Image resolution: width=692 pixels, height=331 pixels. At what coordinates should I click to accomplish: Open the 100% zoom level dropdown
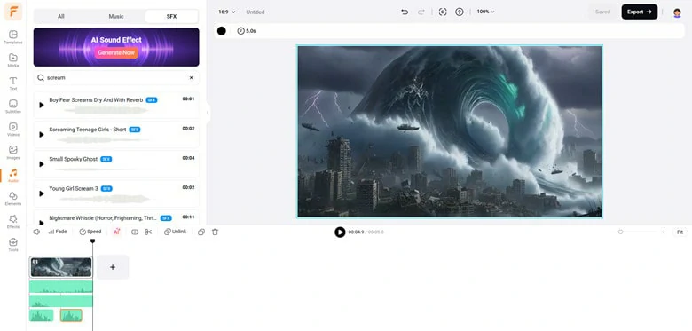[x=485, y=12]
